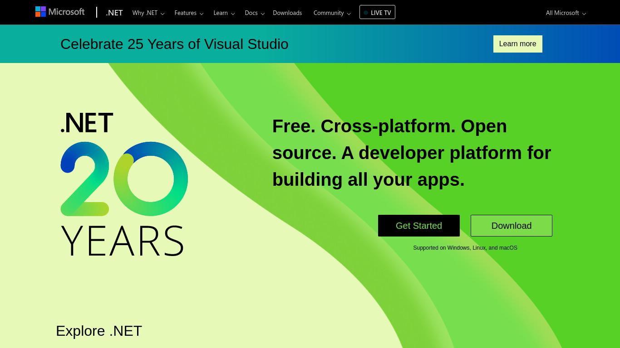The image size is (620, 348).
Task: Click Supported on Windows, Linux, and macOS text
Action: click(465, 248)
